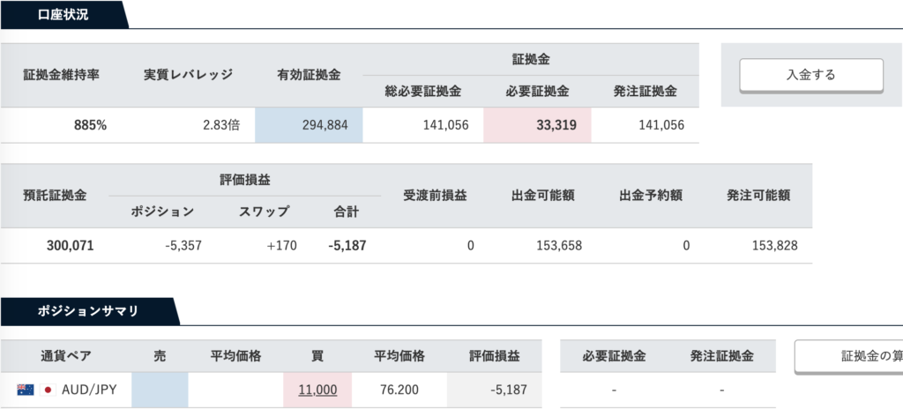This screenshot has height=409, width=903.
Task: Click the 300,071 deposited margin value
Action: point(71,246)
